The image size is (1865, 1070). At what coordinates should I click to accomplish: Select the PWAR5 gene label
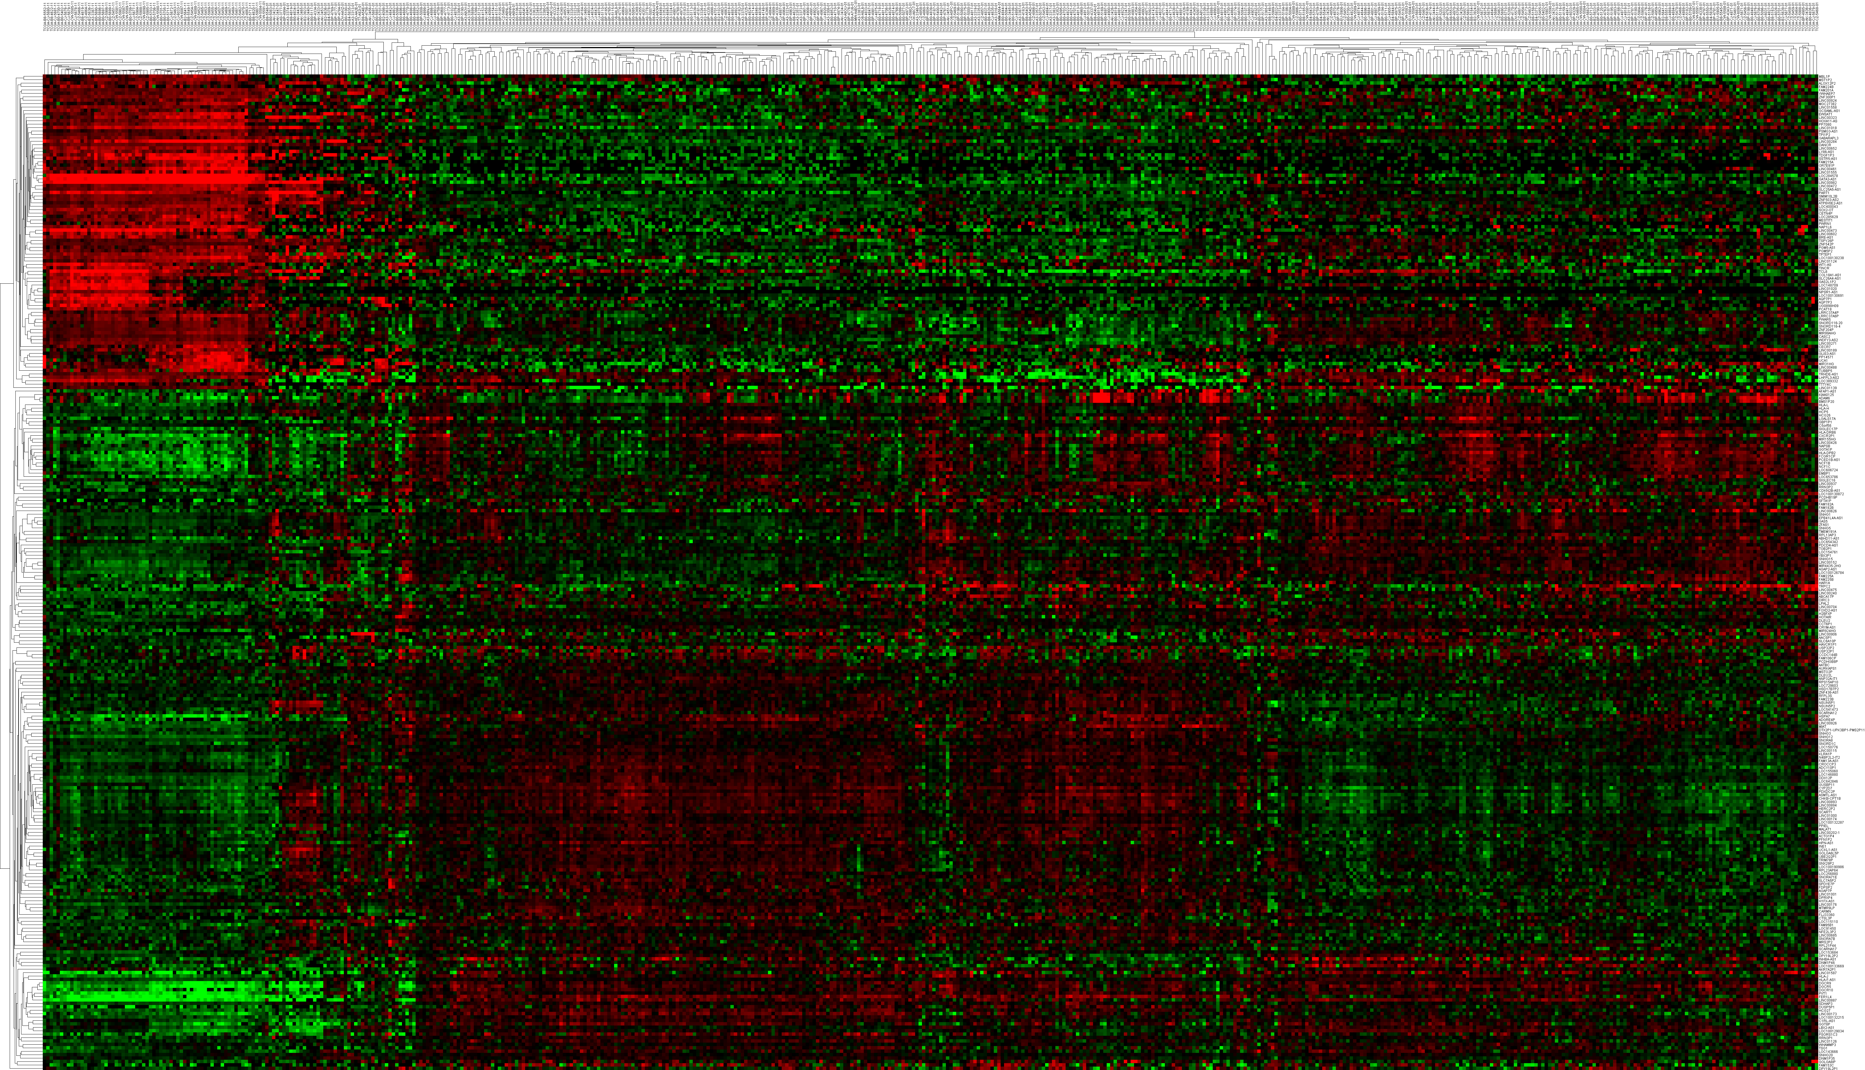[1825, 320]
